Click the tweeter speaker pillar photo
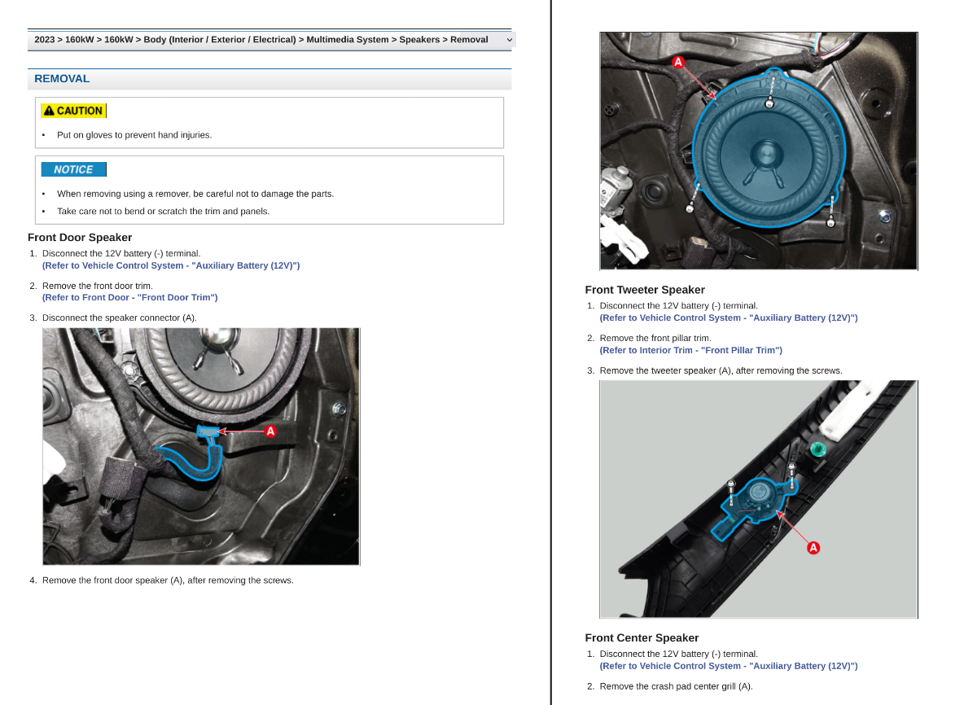The height and width of the screenshot is (705, 977). tap(759, 500)
